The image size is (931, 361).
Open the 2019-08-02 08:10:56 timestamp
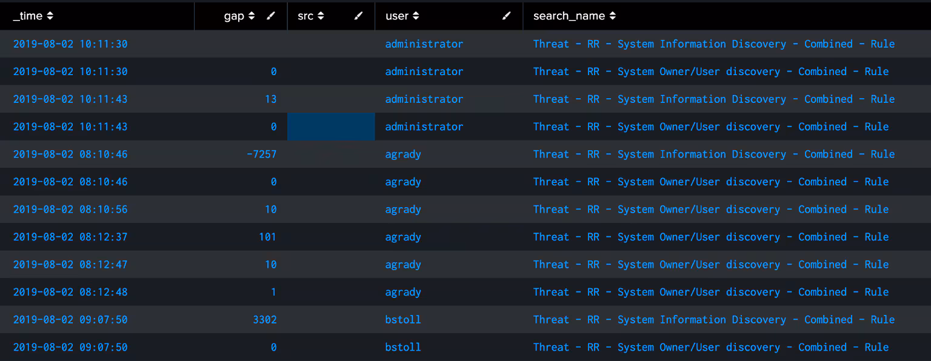tap(70, 209)
